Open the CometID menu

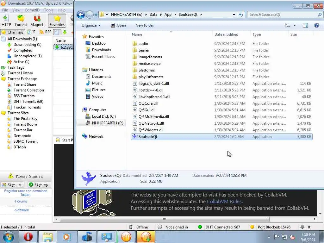[x=32, y=10]
